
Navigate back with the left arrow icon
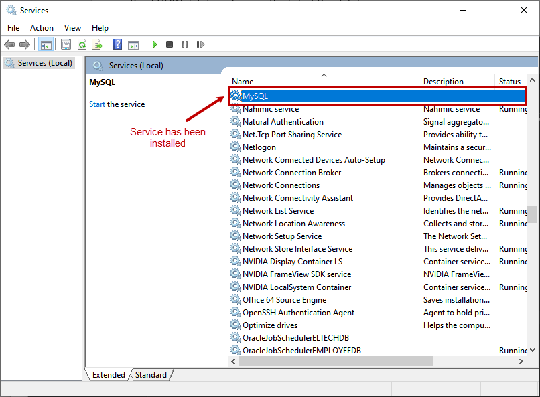pyautogui.click(x=9, y=44)
